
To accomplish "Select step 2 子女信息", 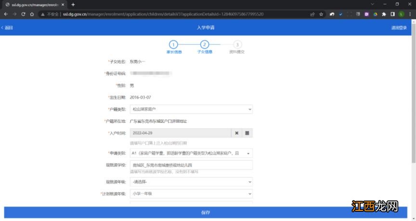I will (205, 47).
